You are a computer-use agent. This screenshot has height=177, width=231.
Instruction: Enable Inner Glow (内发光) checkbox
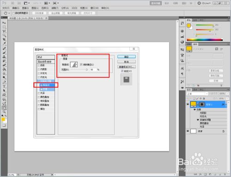[x=39, y=77]
